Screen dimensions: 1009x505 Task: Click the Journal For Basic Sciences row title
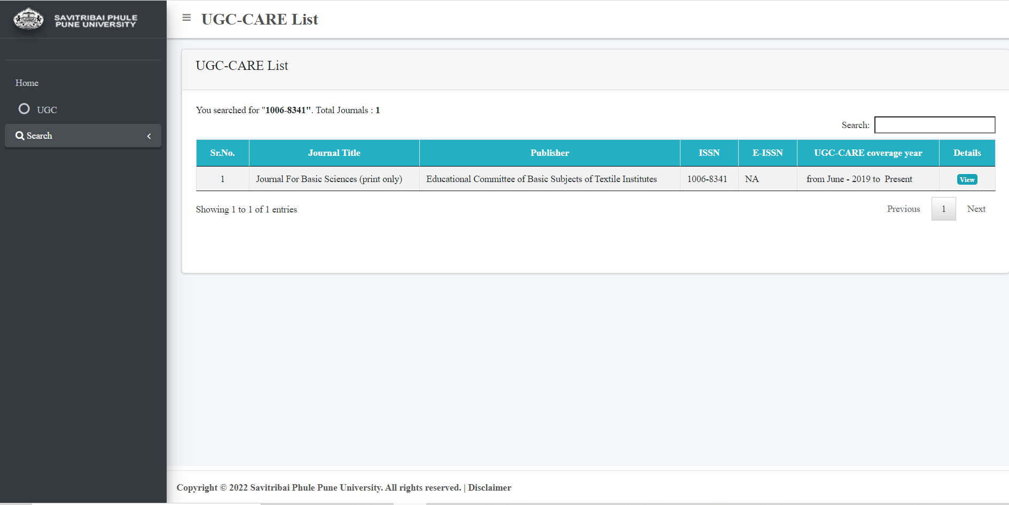[x=328, y=179]
